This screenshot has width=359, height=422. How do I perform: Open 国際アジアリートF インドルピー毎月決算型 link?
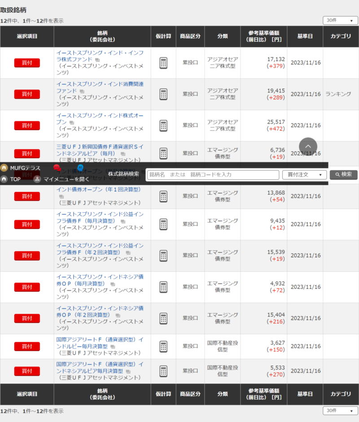(x=100, y=343)
